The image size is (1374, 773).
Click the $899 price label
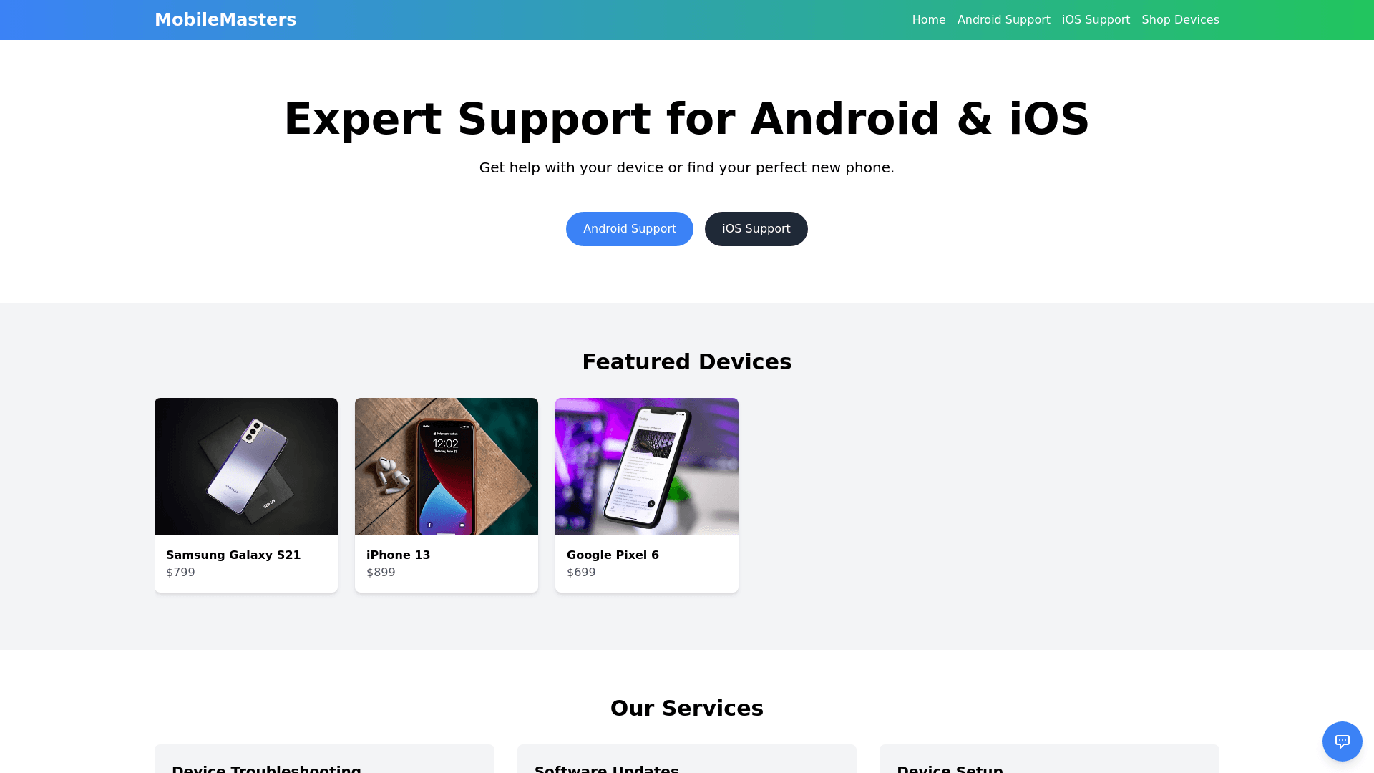381,572
